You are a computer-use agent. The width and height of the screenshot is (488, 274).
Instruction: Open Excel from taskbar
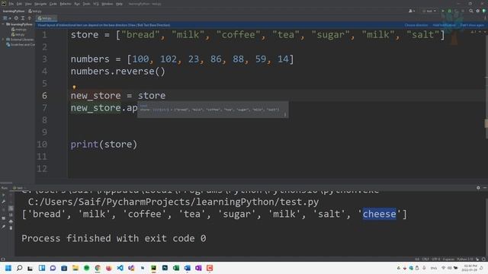click(x=176, y=268)
